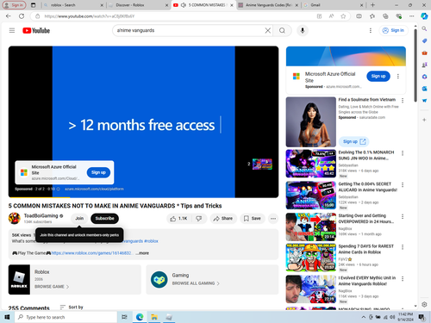Browse all Gaming card
The height and width of the screenshot is (323, 431).
point(212,280)
